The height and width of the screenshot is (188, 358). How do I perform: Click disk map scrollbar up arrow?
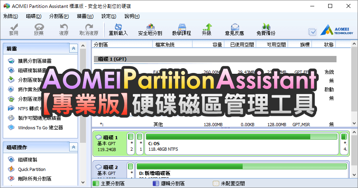click(x=354, y=132)
